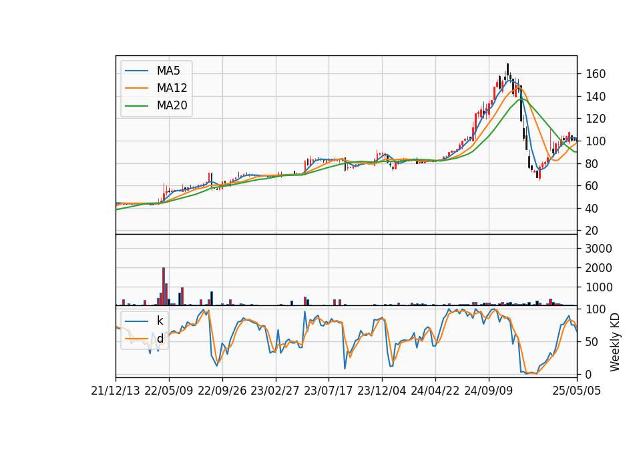
Task: Click the green MA20 legend line sample
Action: click(x=136, y=106)
